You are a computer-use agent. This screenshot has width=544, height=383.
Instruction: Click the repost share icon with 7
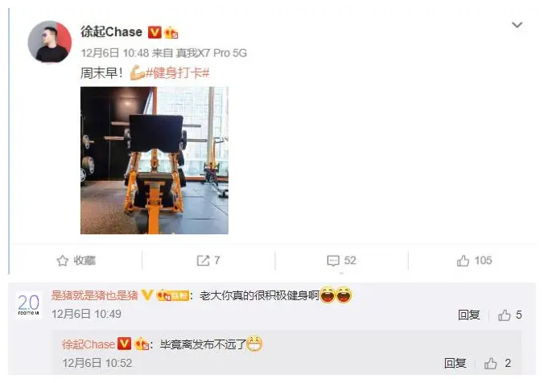pyautogui.click(x=208, y=261)
